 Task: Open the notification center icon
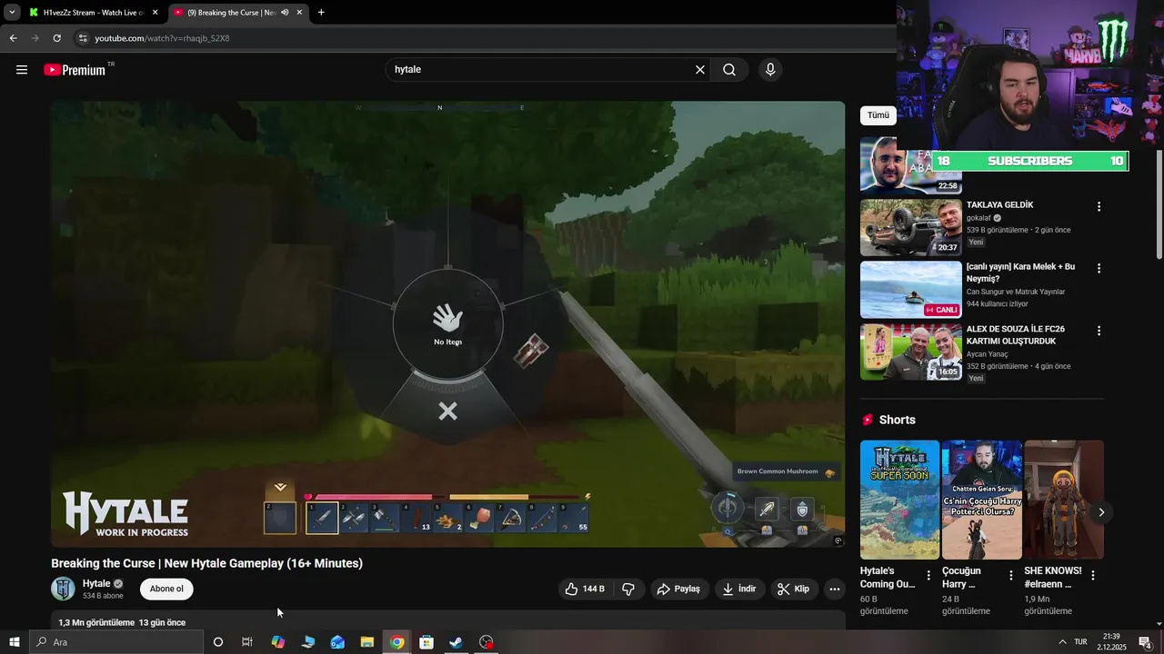coord(1146,642)
